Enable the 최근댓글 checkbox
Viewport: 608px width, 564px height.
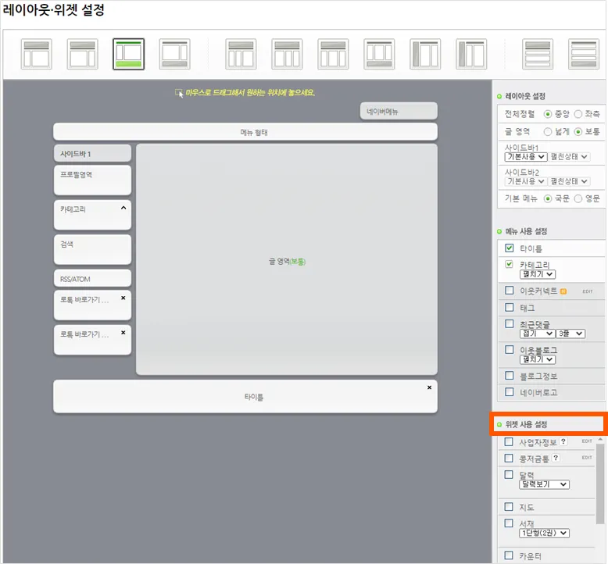tap(510, 323)
